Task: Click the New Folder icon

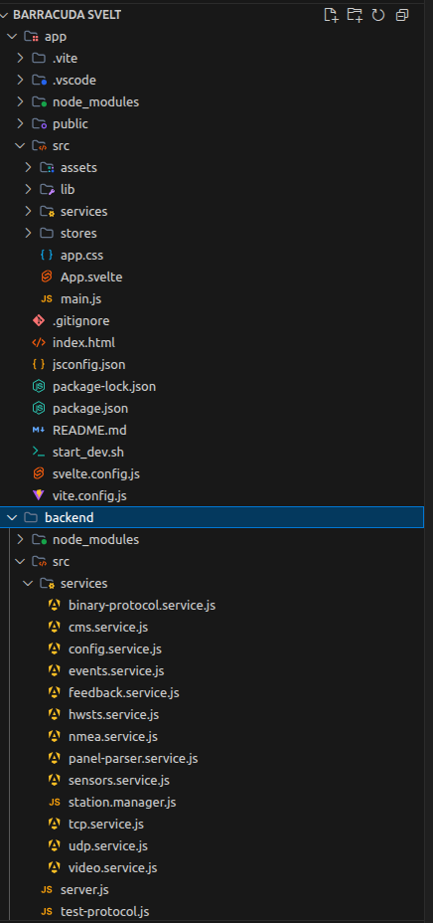Action: click(355, 15)
